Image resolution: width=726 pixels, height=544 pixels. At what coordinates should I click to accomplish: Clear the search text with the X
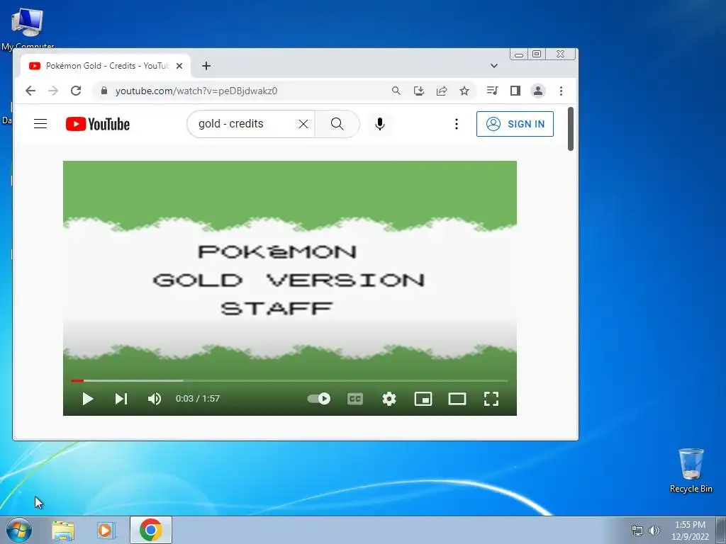(303, 124)
